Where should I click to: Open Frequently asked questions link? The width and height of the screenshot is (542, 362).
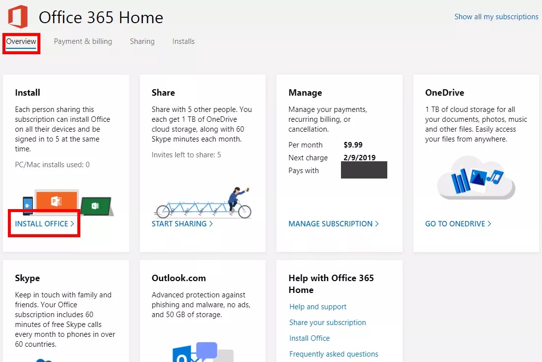(334, 354)
